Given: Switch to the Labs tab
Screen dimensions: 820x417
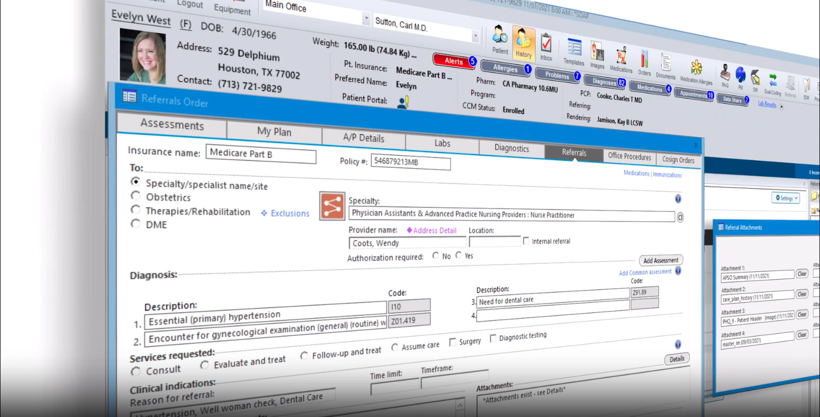Looking at the screenshot, I should (442, 143).
